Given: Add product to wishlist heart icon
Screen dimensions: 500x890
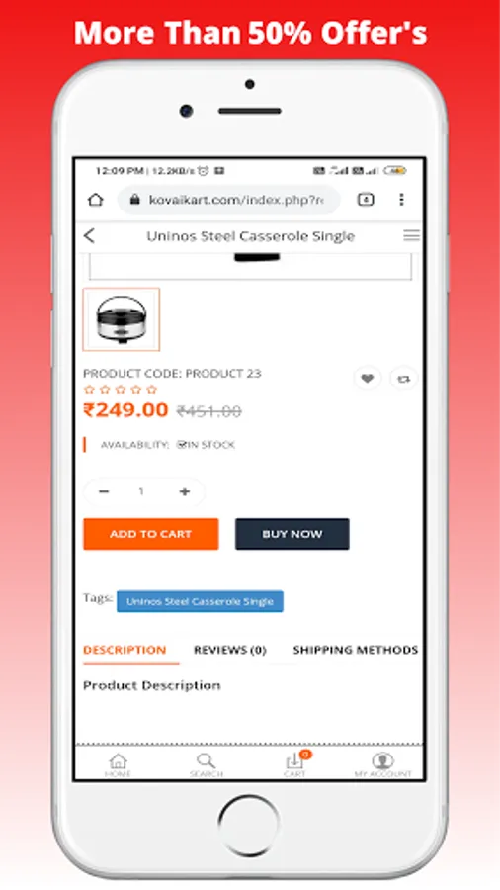Looking at the screenshot, I should [368, 378].
